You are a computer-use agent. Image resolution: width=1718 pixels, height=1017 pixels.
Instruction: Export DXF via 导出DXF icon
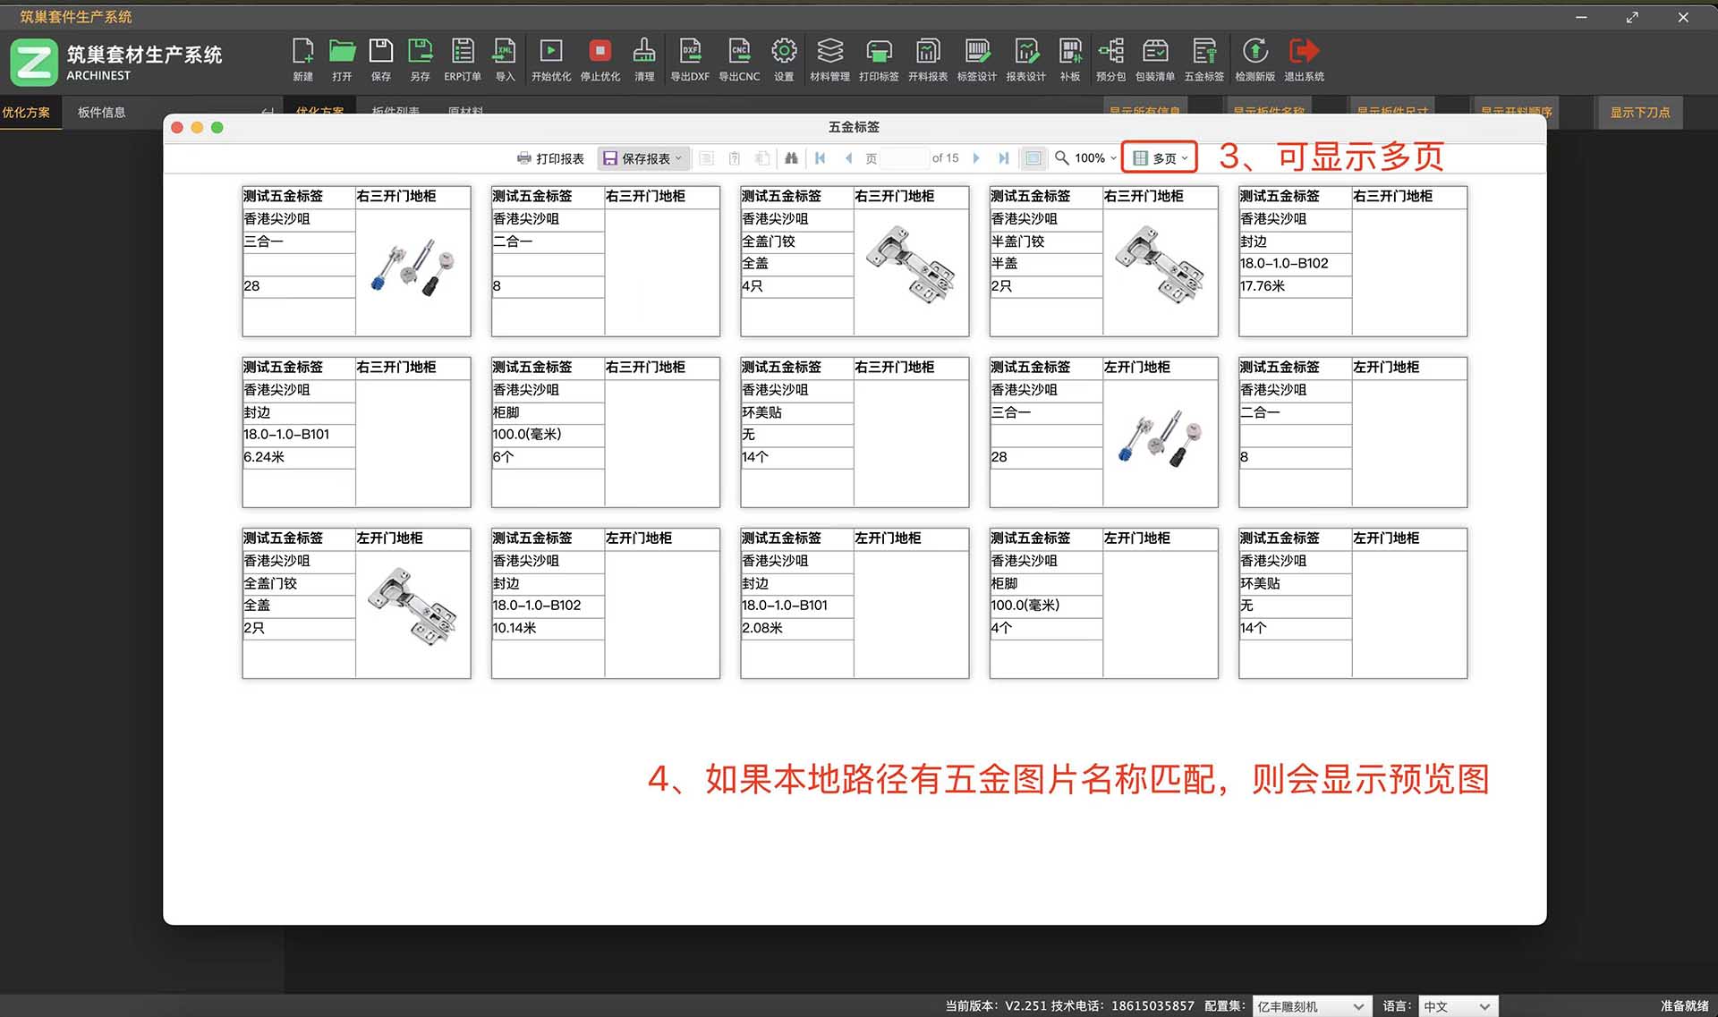point(690,60)
